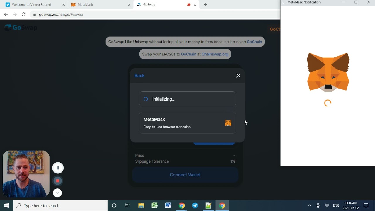Open Cortana from taskbar
375x211 pixels.
(114, 205)
